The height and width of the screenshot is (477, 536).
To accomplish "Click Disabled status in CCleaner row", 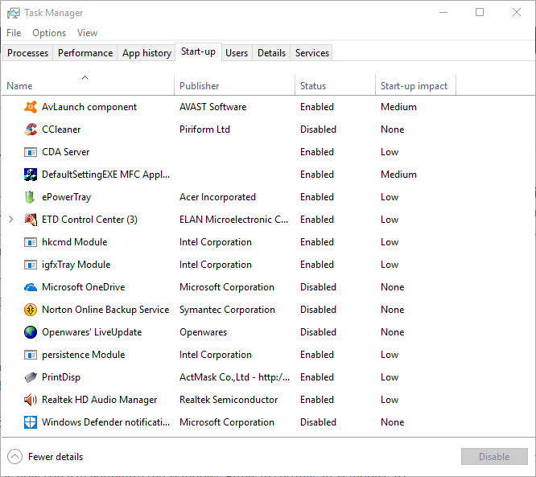I will click(318, 130).
